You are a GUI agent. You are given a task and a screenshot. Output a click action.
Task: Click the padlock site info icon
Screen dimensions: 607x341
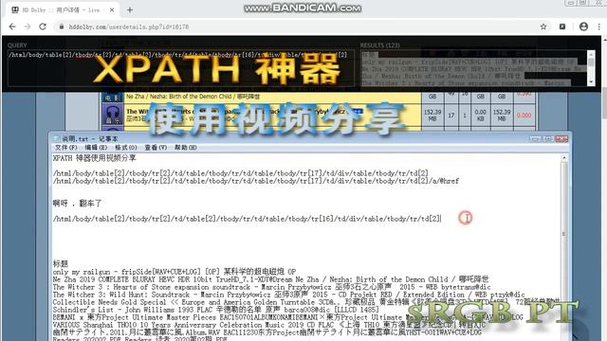point(61,27)
